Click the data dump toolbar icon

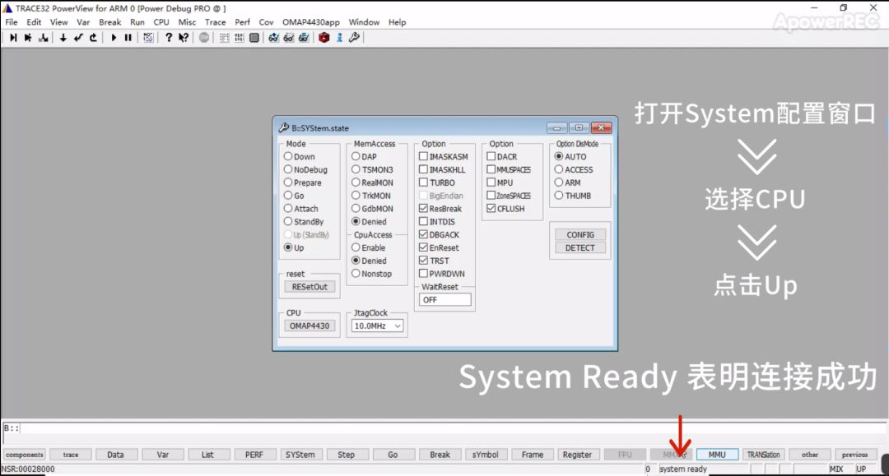tap(239, 37)
